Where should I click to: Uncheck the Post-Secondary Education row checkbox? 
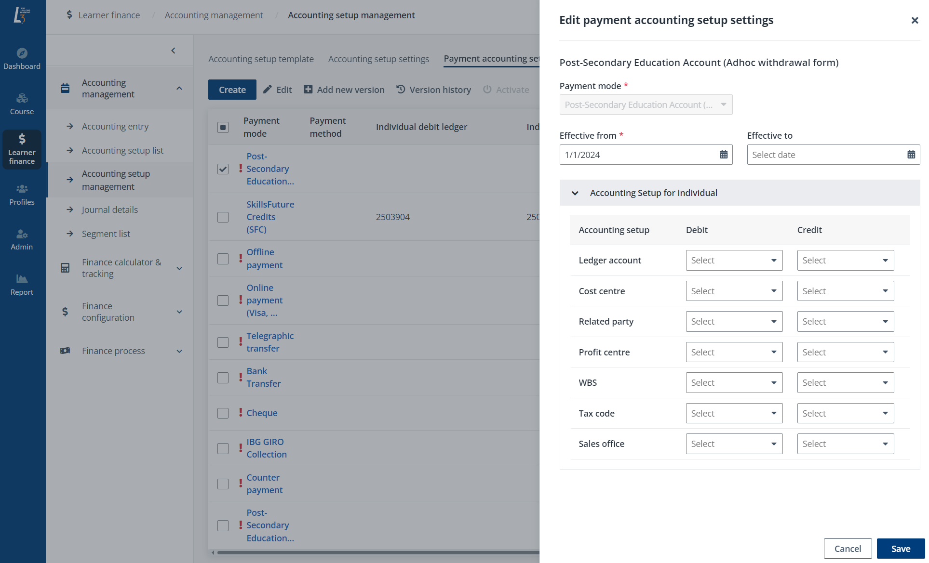[x=223, y=169]
